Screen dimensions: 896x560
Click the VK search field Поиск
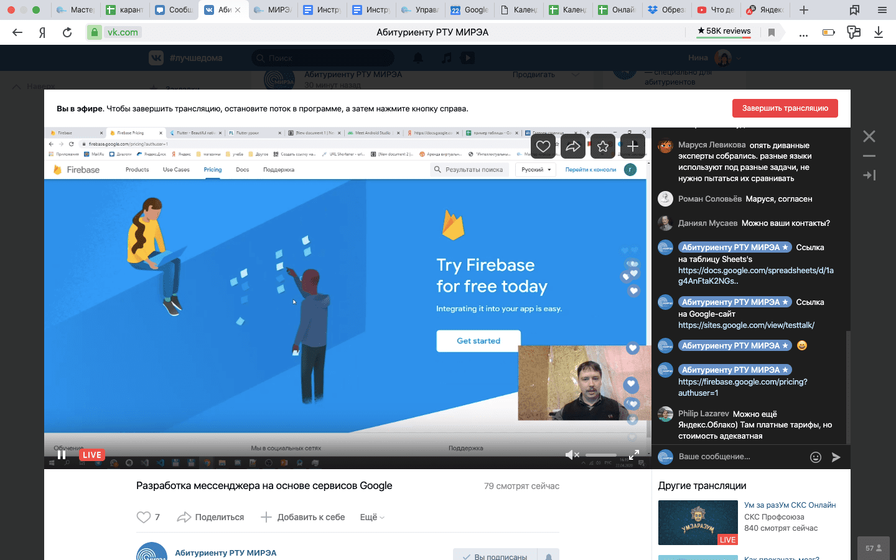[323, 58]
